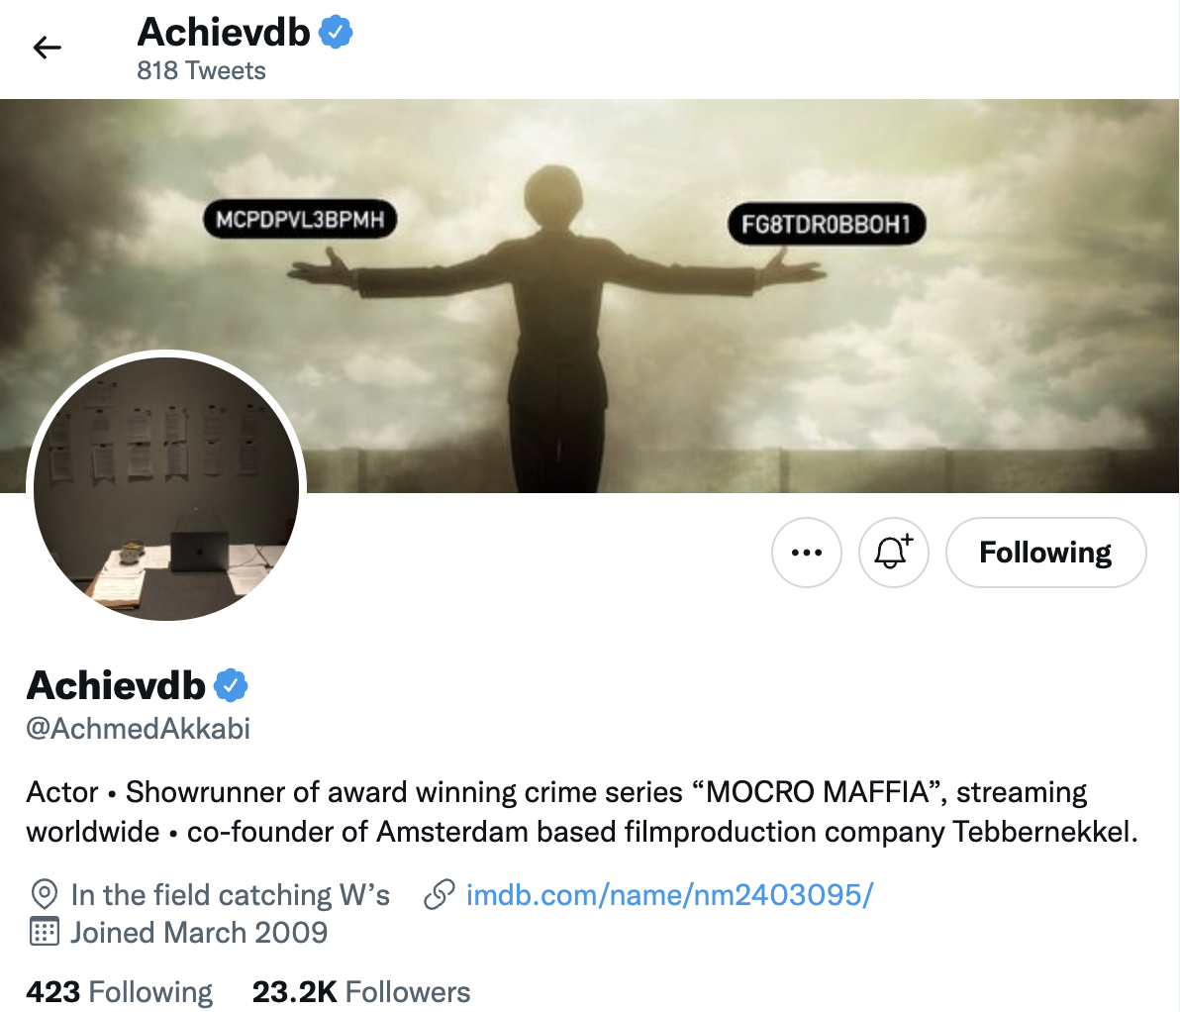Go back with the left arrow icon
This screenshot has width=1180, height=1012.
coord(47,48)
